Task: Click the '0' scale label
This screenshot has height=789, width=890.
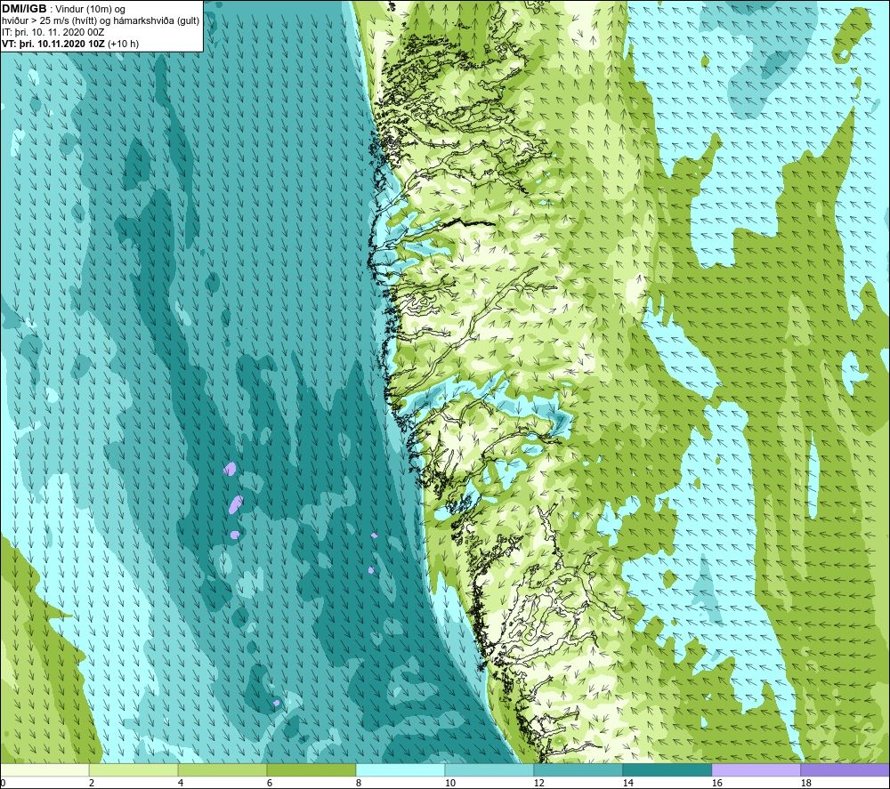Action: 4,783
